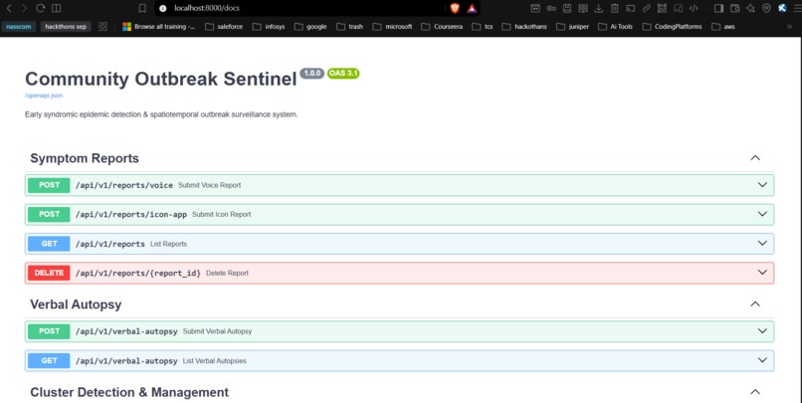The width and height of the screenshot is (802, 403).
Task: Expand POST /api/v1/reports/icon-app chevron
Action: point(762,214)
